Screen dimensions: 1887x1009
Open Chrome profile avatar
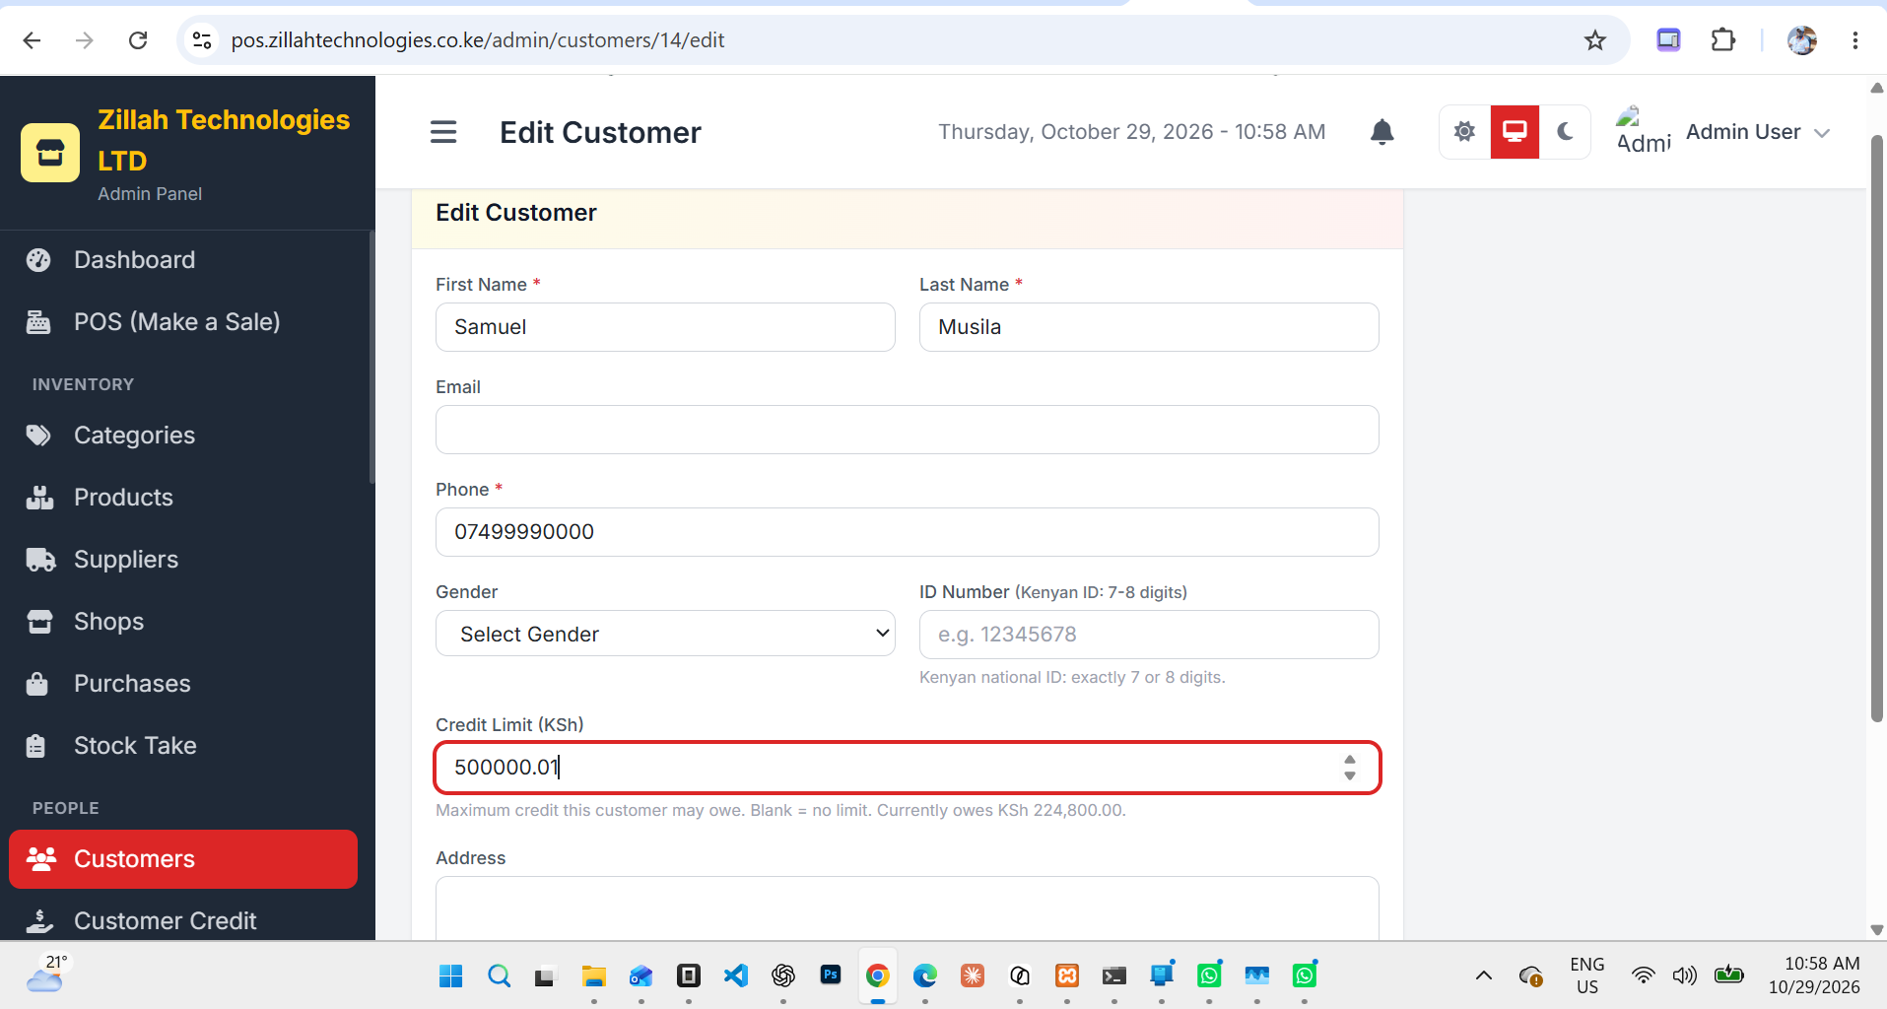pos(1802,40)
